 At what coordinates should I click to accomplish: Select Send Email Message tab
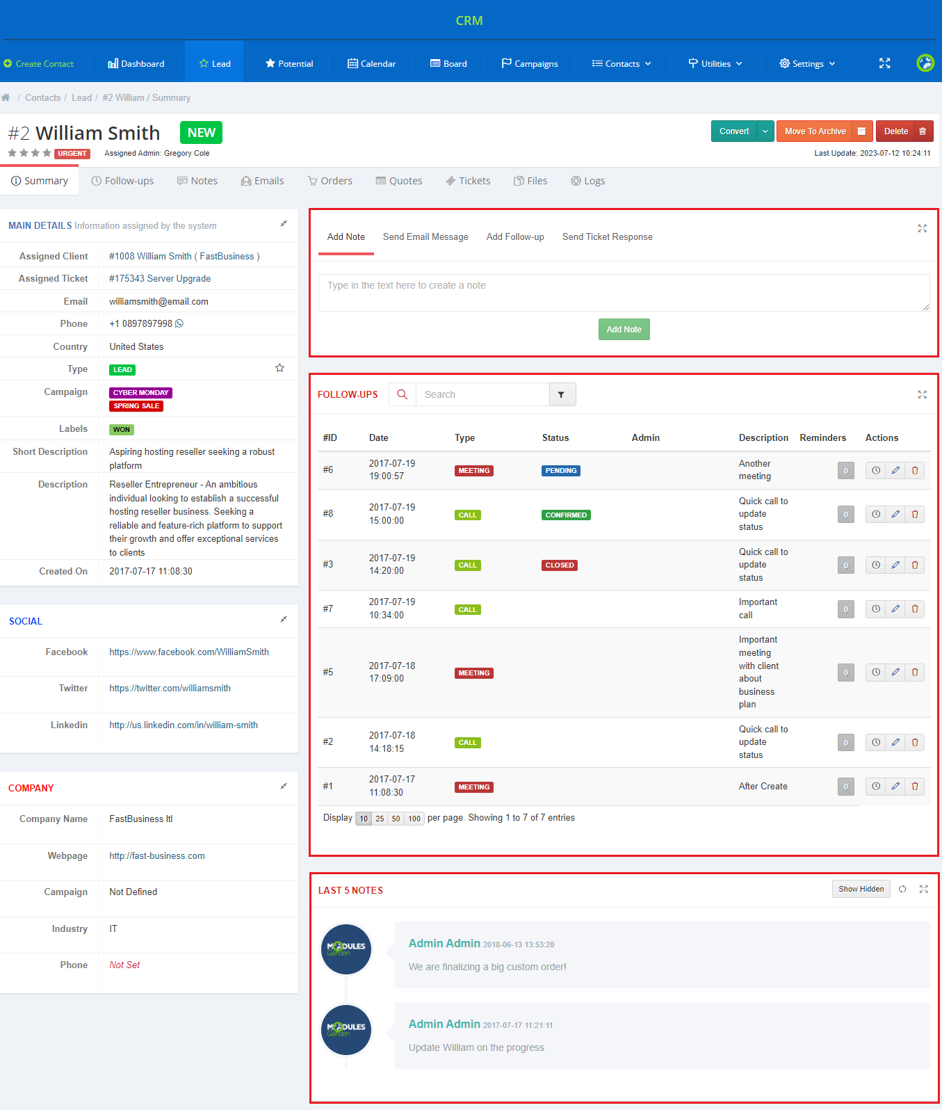coord(425,237)
